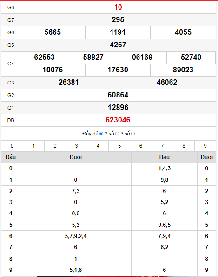218x277 pixels.
Task: Click the special prize number 623046
Action: [118, 120]
